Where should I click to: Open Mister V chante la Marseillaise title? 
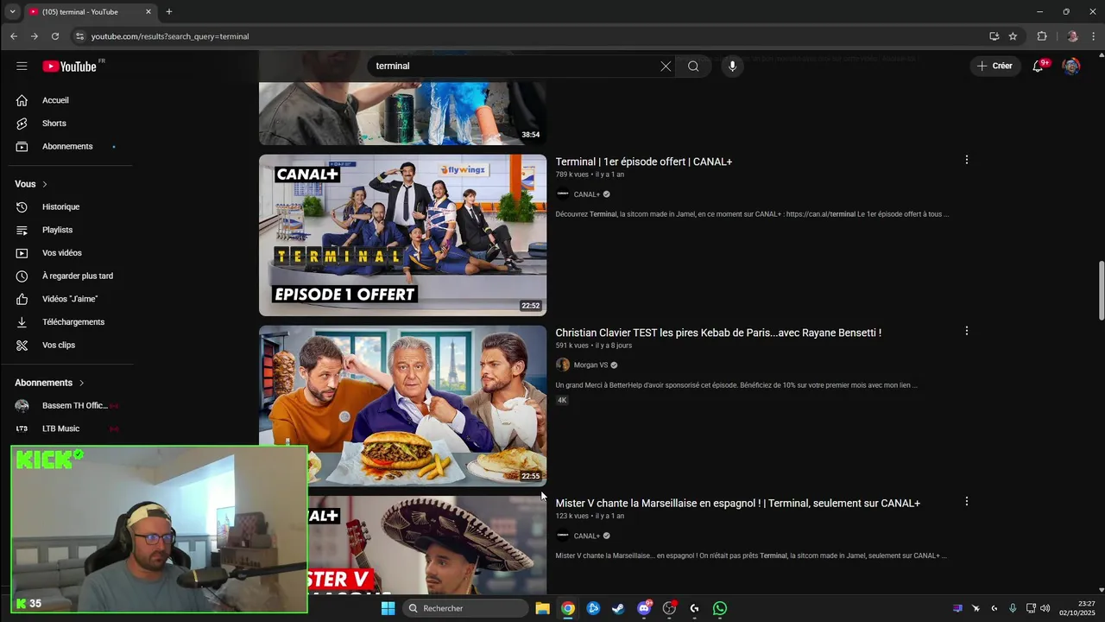pyautogui.click(x=737, y=503)
